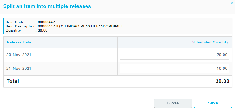Click the Quantity label in the item info
235x110 pixels.
click(x=13, y=30)
